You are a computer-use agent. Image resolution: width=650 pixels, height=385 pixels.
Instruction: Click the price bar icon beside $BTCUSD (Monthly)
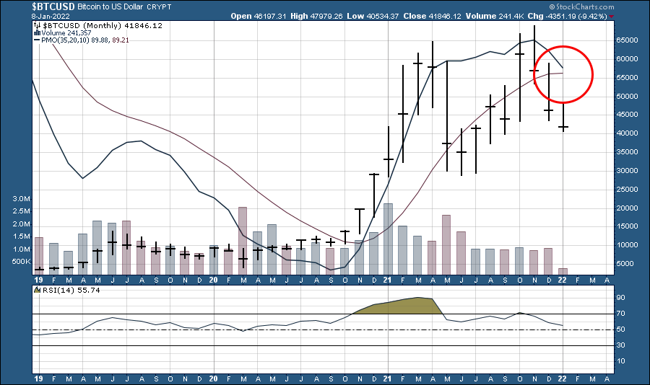[36, 25]
